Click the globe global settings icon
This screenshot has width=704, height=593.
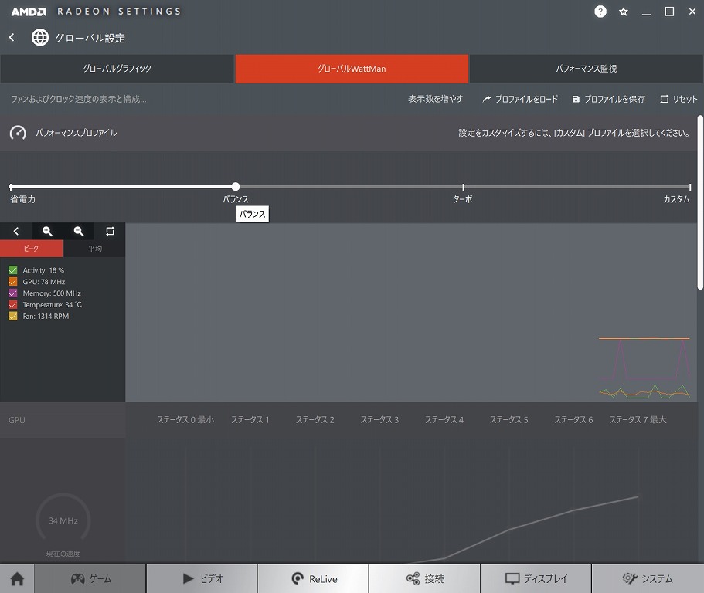[x=40, y=37]
